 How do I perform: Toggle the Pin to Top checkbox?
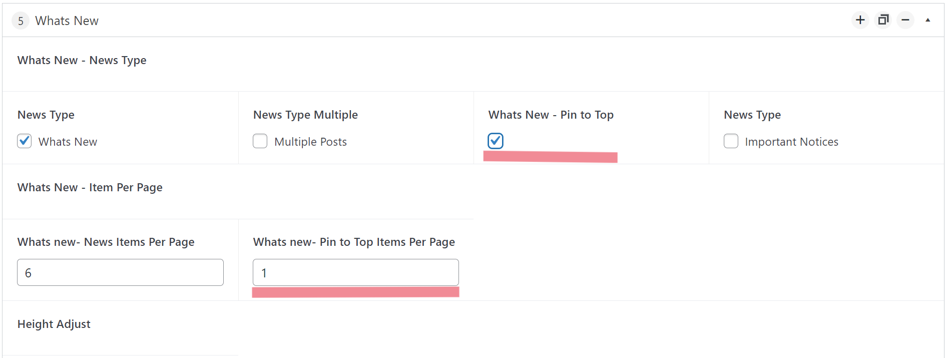496,141
